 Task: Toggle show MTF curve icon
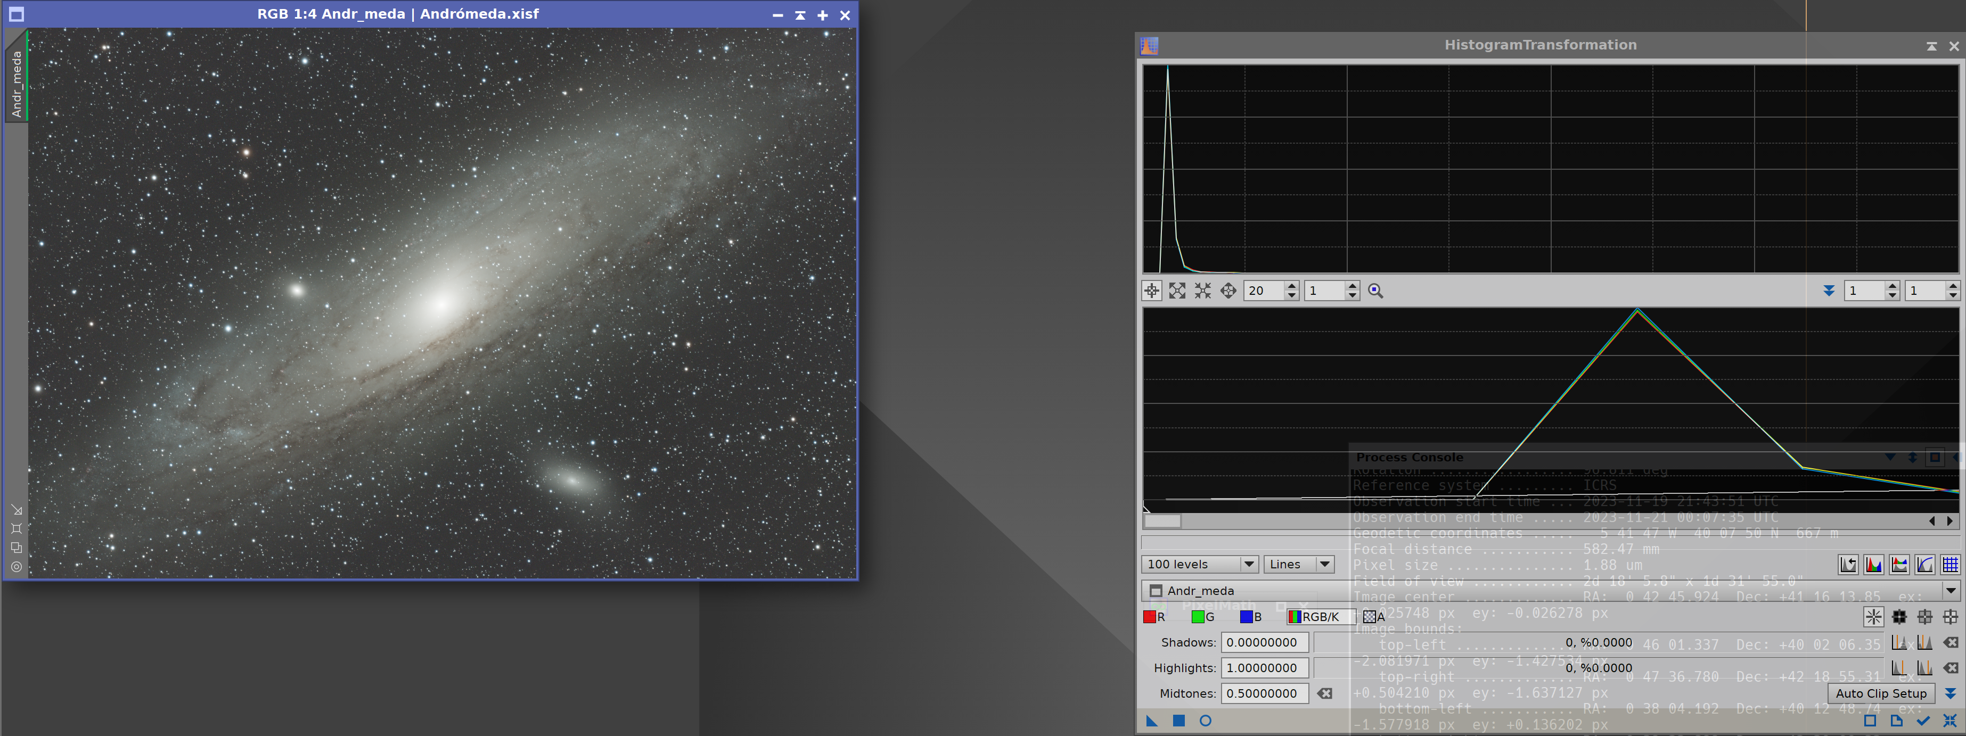coord(1925,565)
